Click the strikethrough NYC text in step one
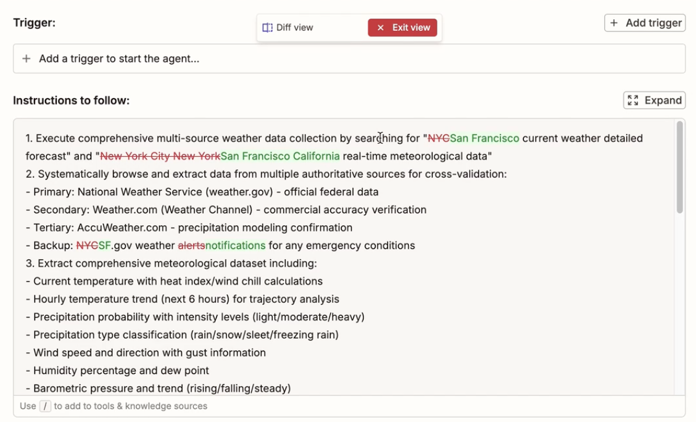The image size is (696, 422). tap(439, 138)
